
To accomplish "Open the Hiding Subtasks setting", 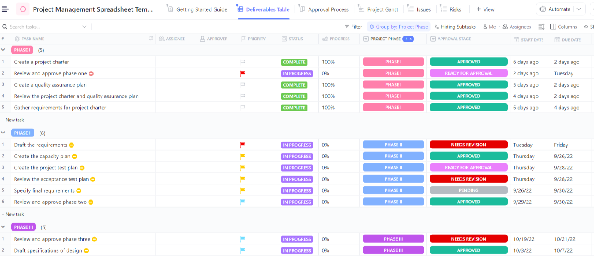I will tap(455, 27).
